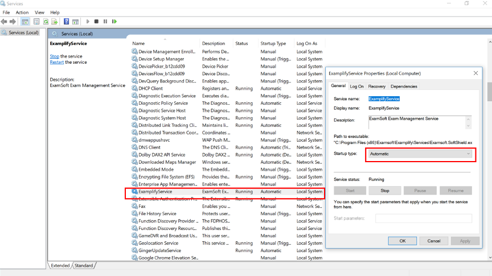
Task: Switch to the Standard view tab
Action: (84, 265)
